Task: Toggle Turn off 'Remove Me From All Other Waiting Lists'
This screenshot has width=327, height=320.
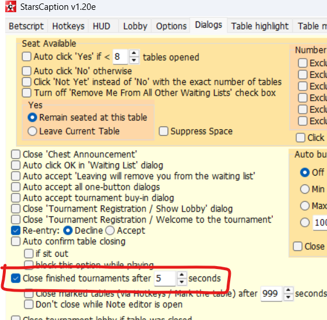Action: point(27,93)
